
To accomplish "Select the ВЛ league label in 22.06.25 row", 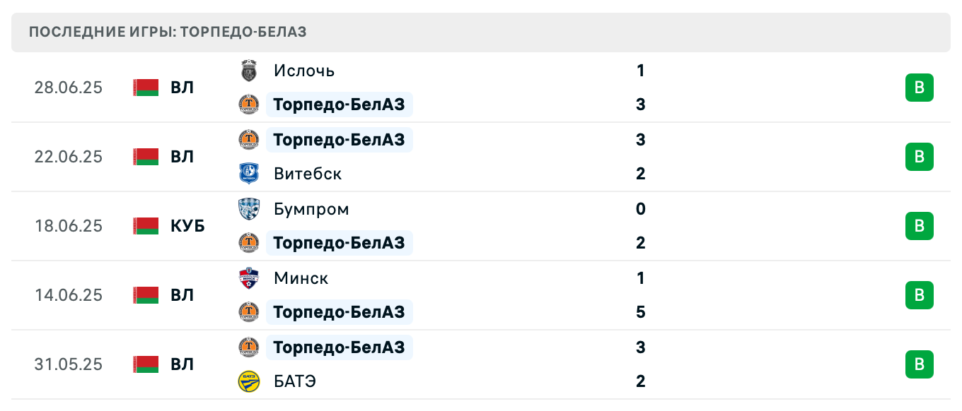I will click(x=181, y=157).
